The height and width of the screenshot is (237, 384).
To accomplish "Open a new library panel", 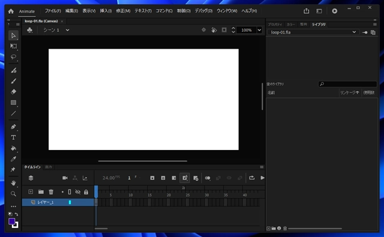I will point(373,32).
